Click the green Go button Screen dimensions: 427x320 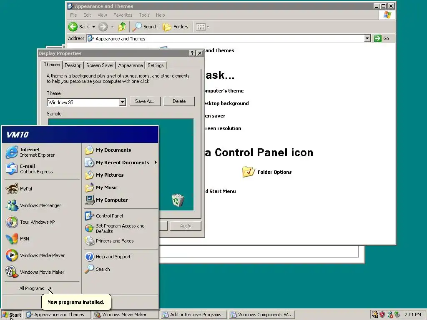382,38
